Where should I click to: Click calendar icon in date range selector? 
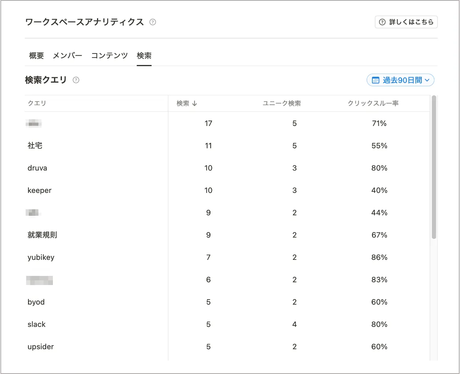(x=376, y=80)
